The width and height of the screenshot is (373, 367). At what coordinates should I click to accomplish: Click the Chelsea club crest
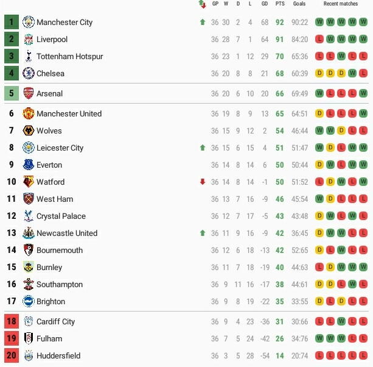point(29,74)
